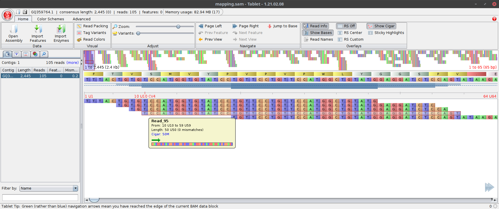Click the Import Enzymes button

click(61, 33)
